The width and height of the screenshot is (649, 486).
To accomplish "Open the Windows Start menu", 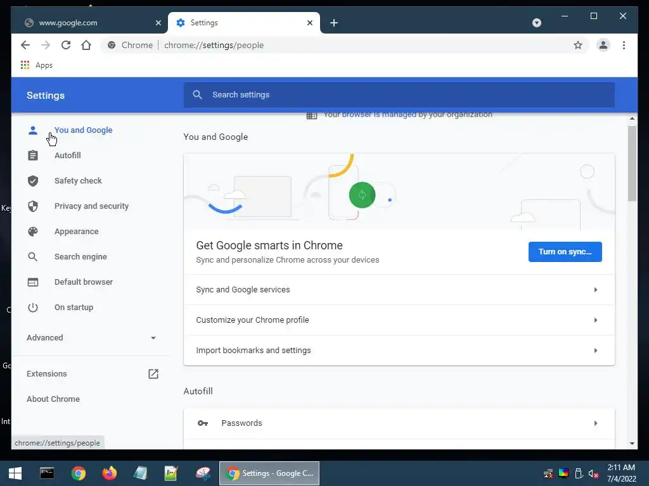I will click(x=15, y=473).
